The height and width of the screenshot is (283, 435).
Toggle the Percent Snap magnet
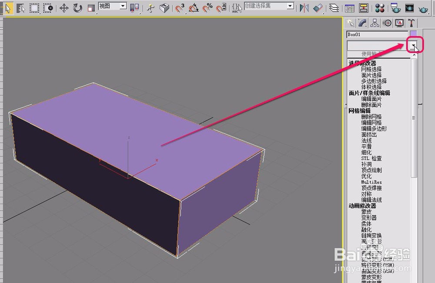(207, 8)
